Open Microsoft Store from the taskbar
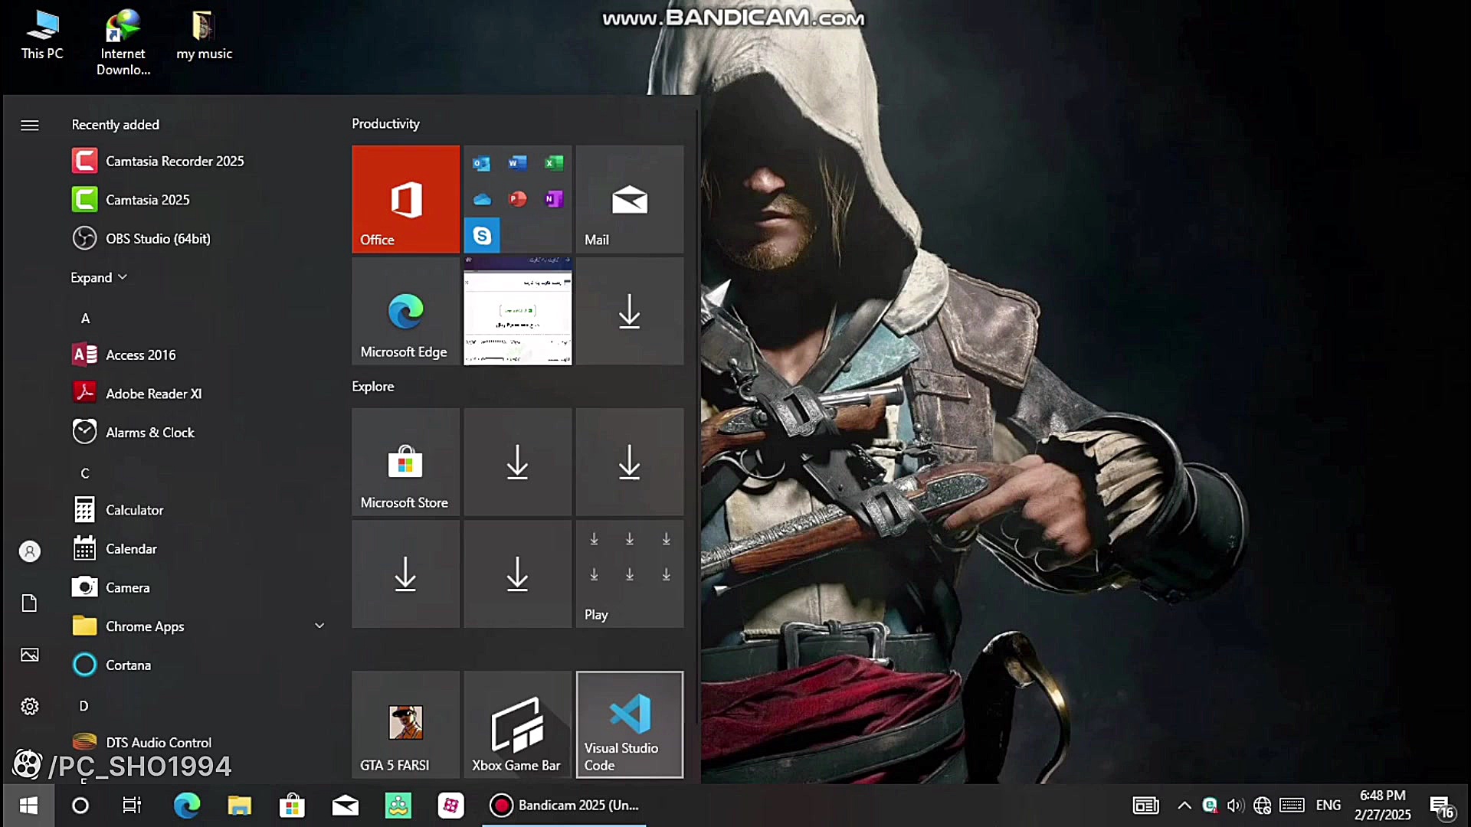The width and height of the screenshot is (1471, 827). (x=292, y=806)
